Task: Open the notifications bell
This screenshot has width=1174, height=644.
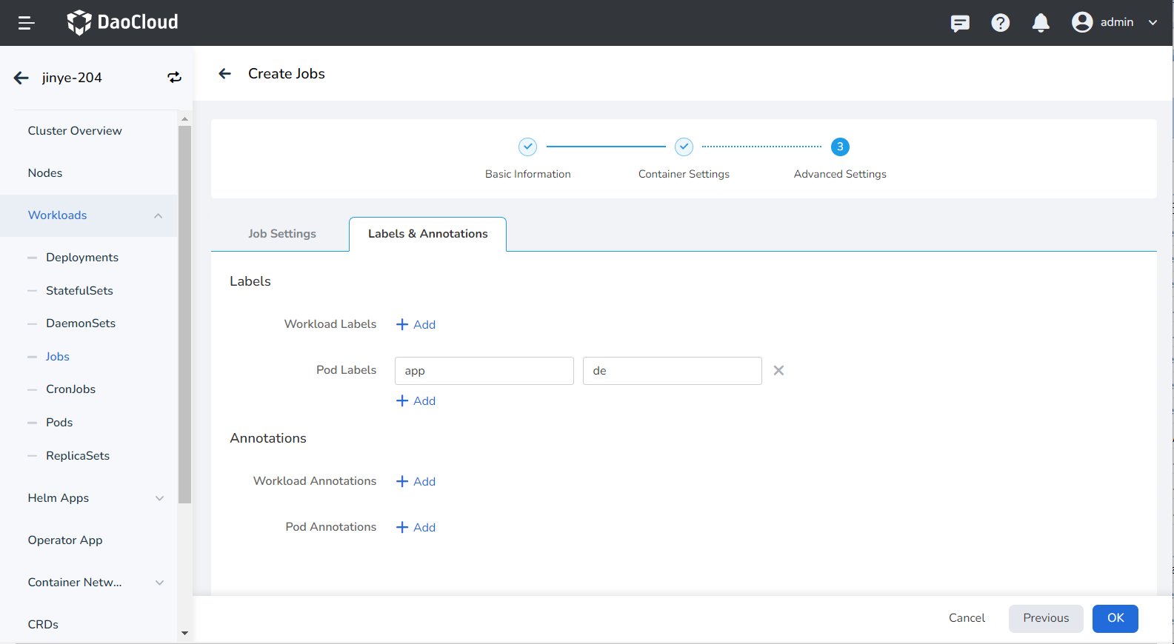Action: pos(1041,23)
